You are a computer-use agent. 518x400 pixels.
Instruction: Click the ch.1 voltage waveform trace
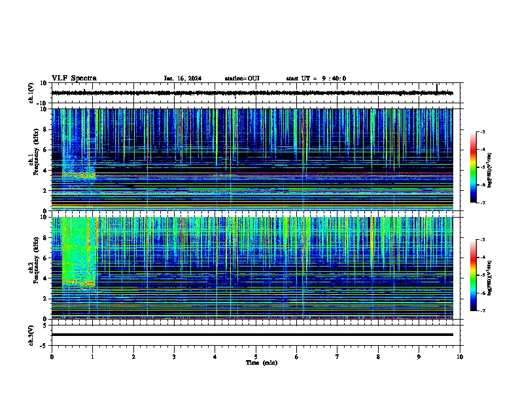click(252, 93)
